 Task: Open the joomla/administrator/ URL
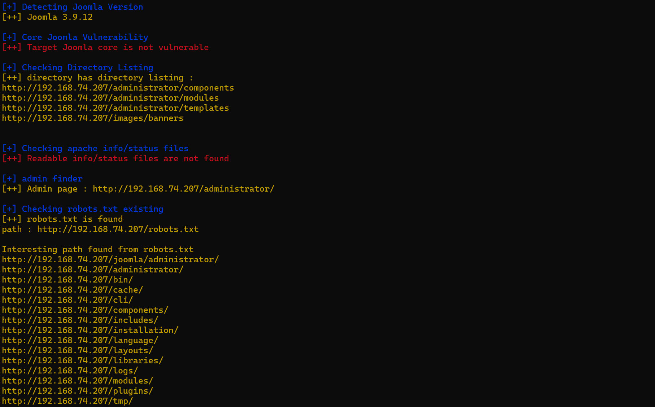(110, 259)
